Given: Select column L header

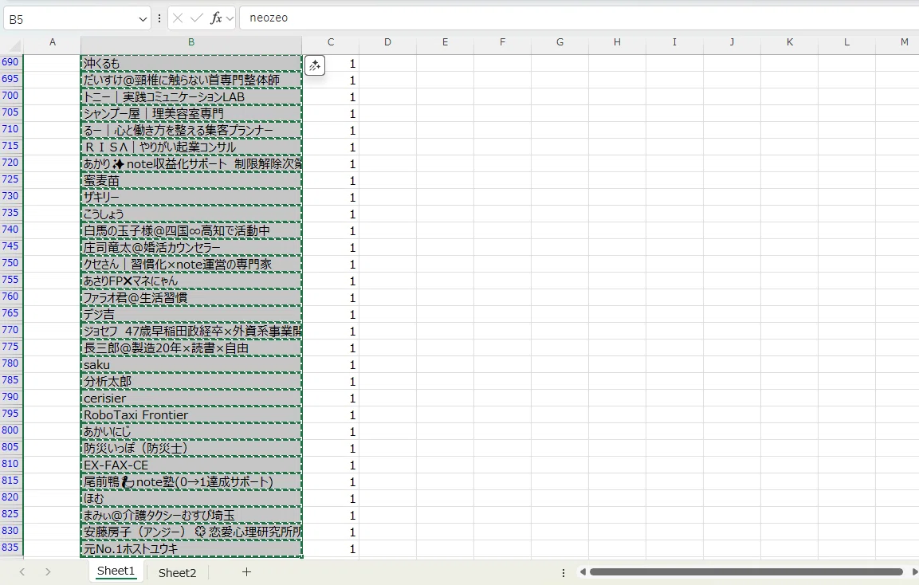Looking at the screenshot, I should pos(847,42).
